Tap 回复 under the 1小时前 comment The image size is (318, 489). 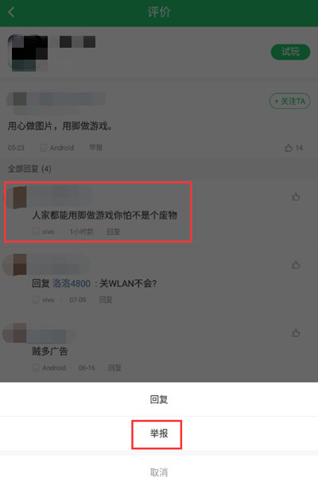click(x=113, y=231)
